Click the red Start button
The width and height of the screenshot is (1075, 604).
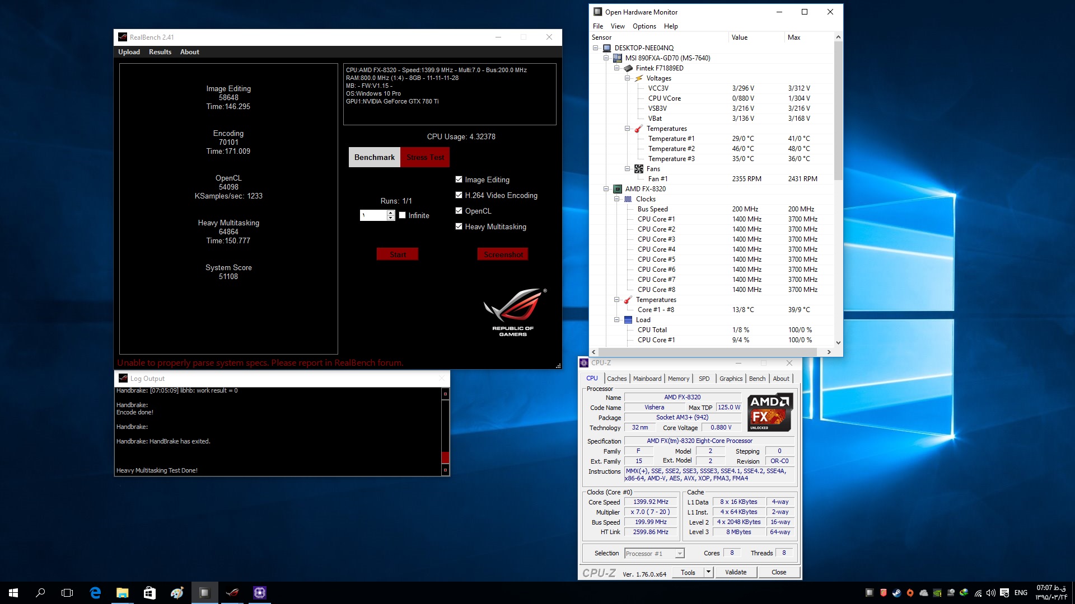pos(398,254)
